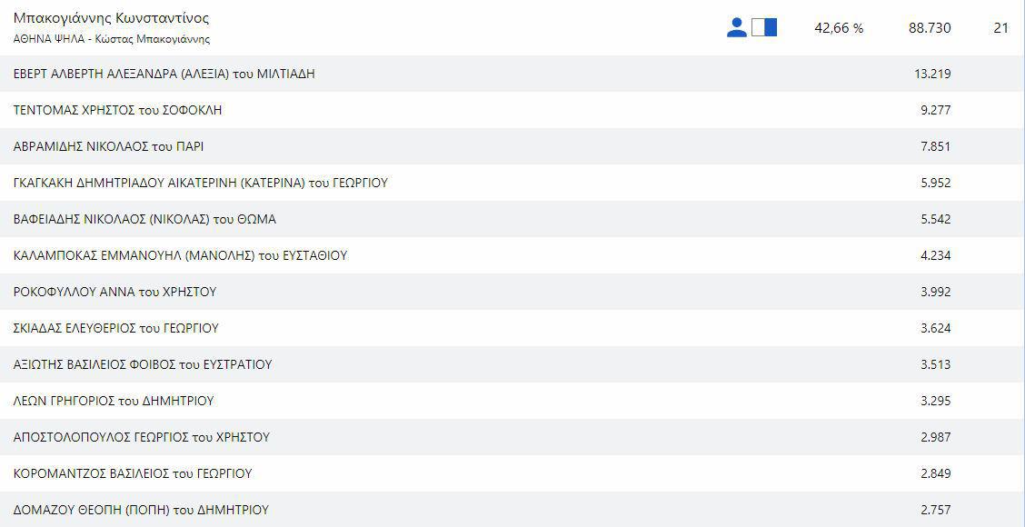
Task: Click the blue person candidate icon
Action: pyautogui.click(x=737, y=28)
